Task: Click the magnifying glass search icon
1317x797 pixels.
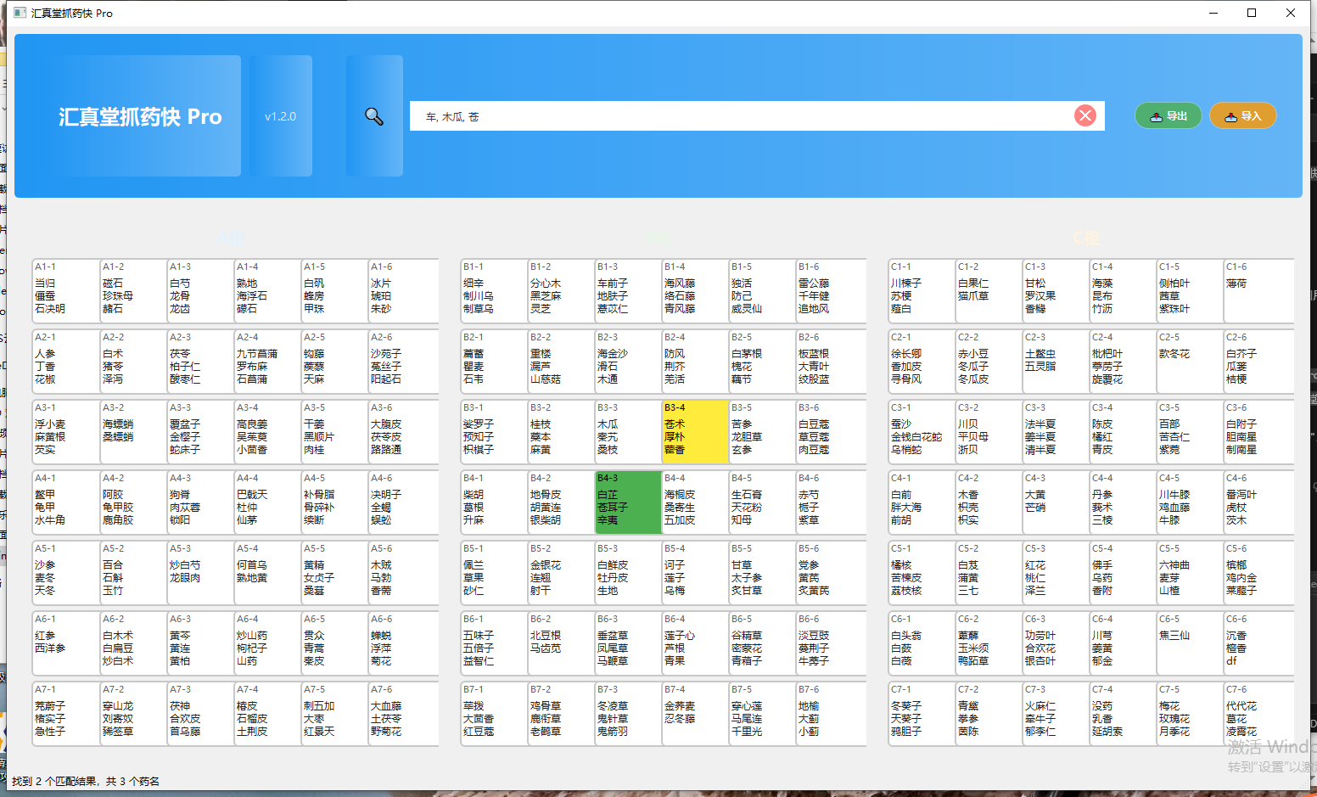Action: (374, 116)
